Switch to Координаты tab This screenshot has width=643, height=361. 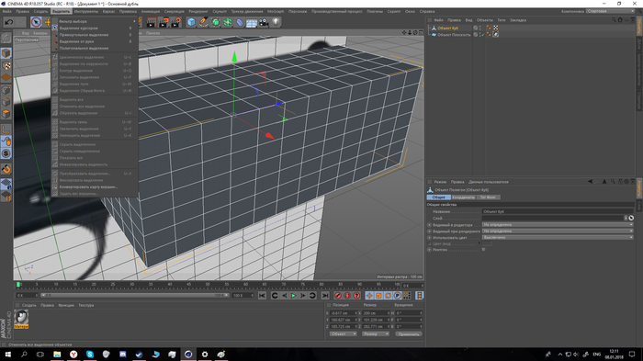[463, 197]
